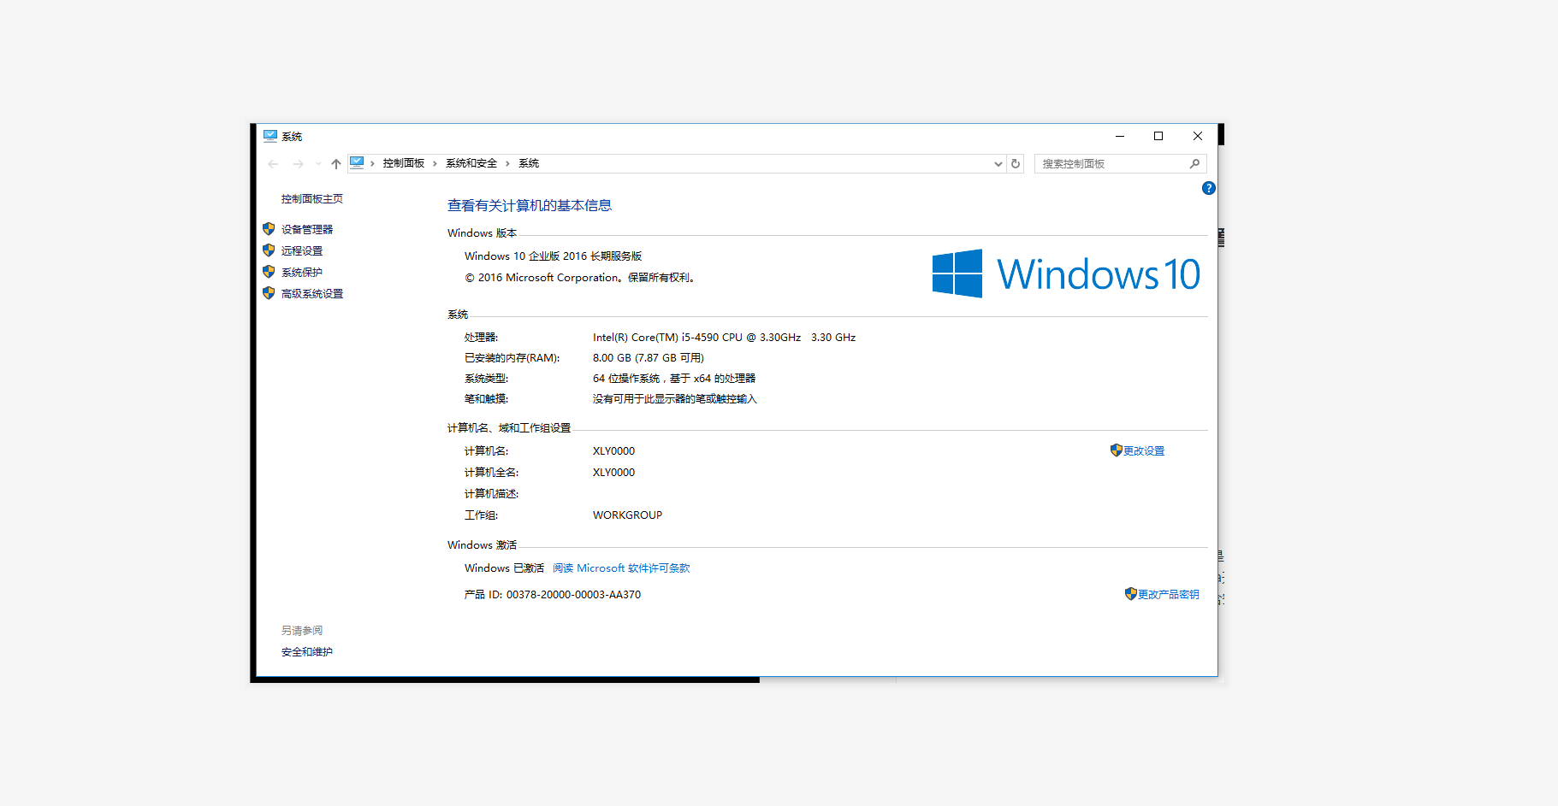Expand chevron after 系统和安全 breadcrumb
The height and width of the screenshot is (806, 1558).
(x=507, y=163)
